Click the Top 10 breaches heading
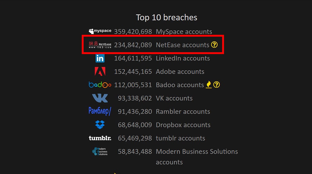The image size is (312, 174). [x=167, y=17]
